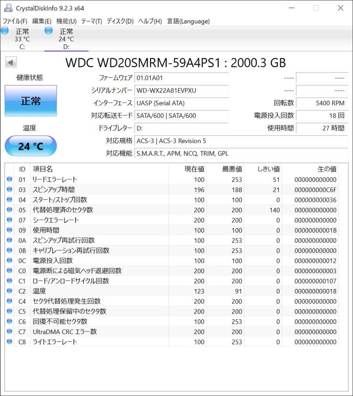353x396 pixels.
Task: Click the interface field UASP (Serial ATA)
Action: [181, 103]
